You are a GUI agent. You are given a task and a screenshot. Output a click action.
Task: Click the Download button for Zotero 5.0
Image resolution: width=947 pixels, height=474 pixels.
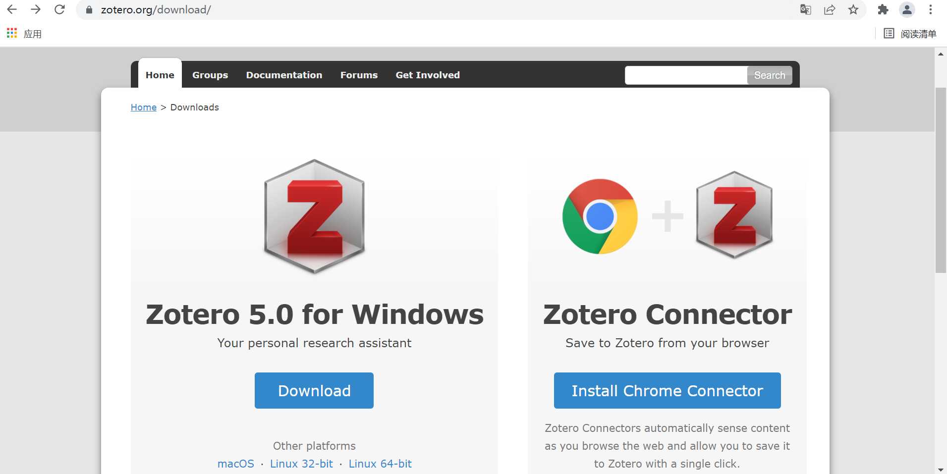coord(314,390)
